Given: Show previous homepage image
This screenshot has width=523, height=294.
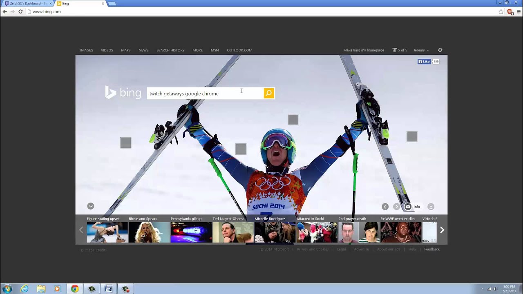Looking at the screenshot, I should 385,207.
